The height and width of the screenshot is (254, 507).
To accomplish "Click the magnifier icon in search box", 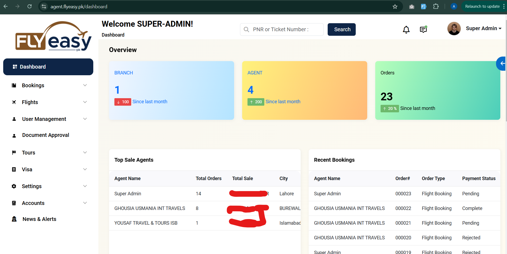I will click(x=246, y=29).
